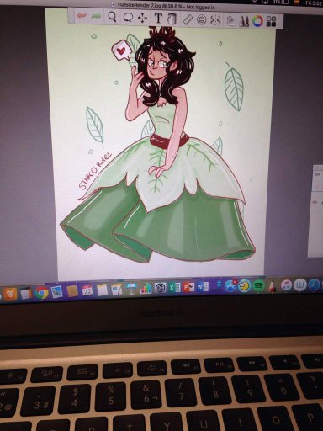The image size is (323, 431).
Task: Select the Transform move arrows tool
Action: (142, 19)
